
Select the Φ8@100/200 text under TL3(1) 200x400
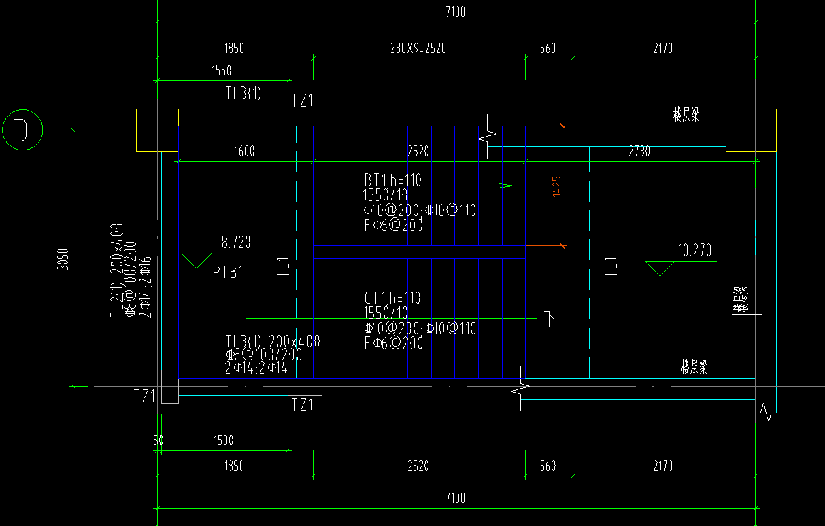tap(264, 355)
